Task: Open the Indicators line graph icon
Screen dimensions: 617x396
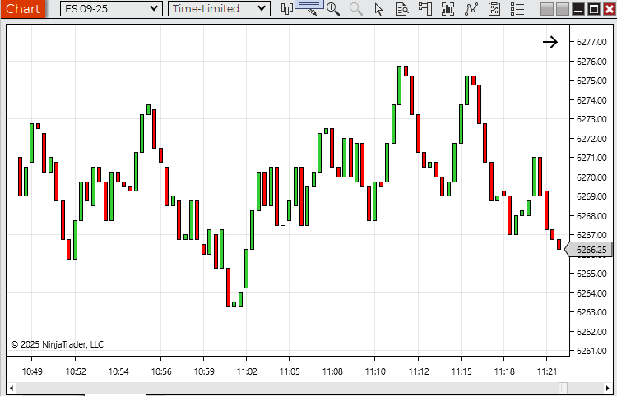Action: [471, 9]
